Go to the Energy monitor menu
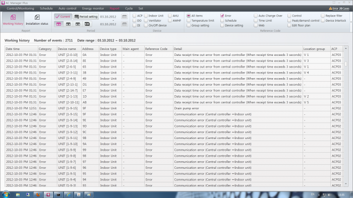The image size is (353, 198). (x=93, y=9)
